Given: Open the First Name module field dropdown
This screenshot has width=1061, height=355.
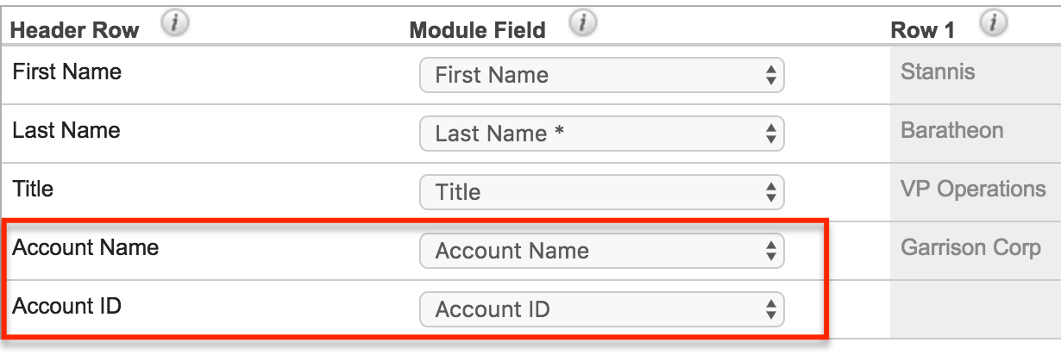Looking at the screenshot, I should click(x=601, y=75).
